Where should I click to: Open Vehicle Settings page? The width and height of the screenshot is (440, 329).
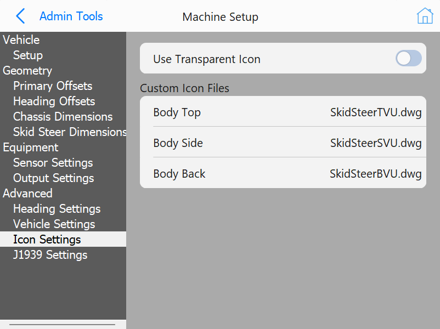54,224
